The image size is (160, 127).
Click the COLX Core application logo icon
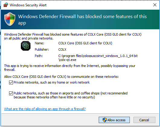[26, 46]
